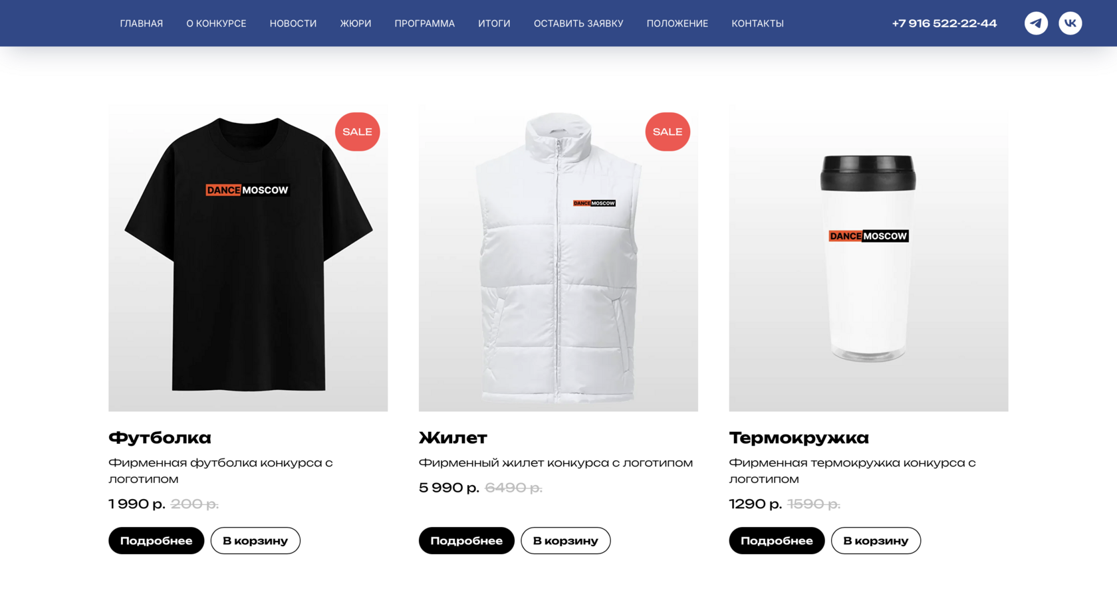This screenshot has height=610, width=1117.
Task: Open the НОВОСТИ section
Action: point(293,23)
